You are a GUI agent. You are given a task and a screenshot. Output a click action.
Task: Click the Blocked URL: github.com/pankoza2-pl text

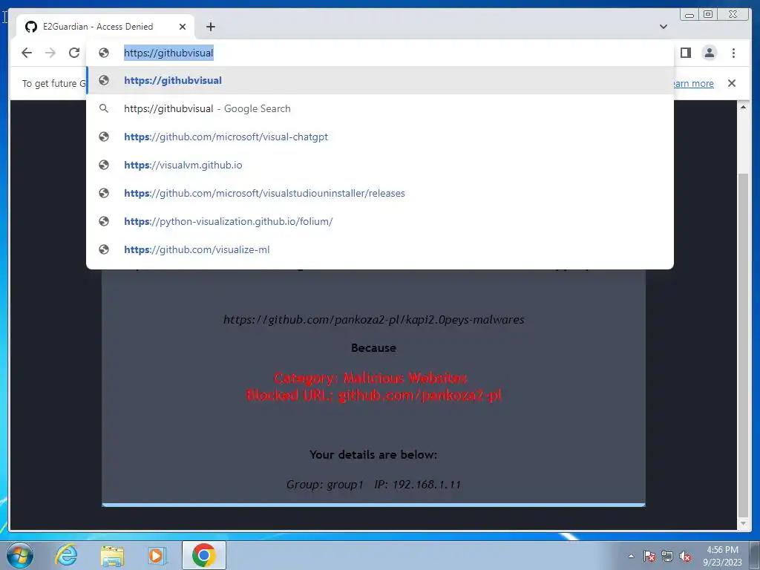[374, 395]
